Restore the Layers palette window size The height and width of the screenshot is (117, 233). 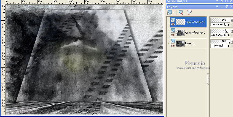coord(226,7)
